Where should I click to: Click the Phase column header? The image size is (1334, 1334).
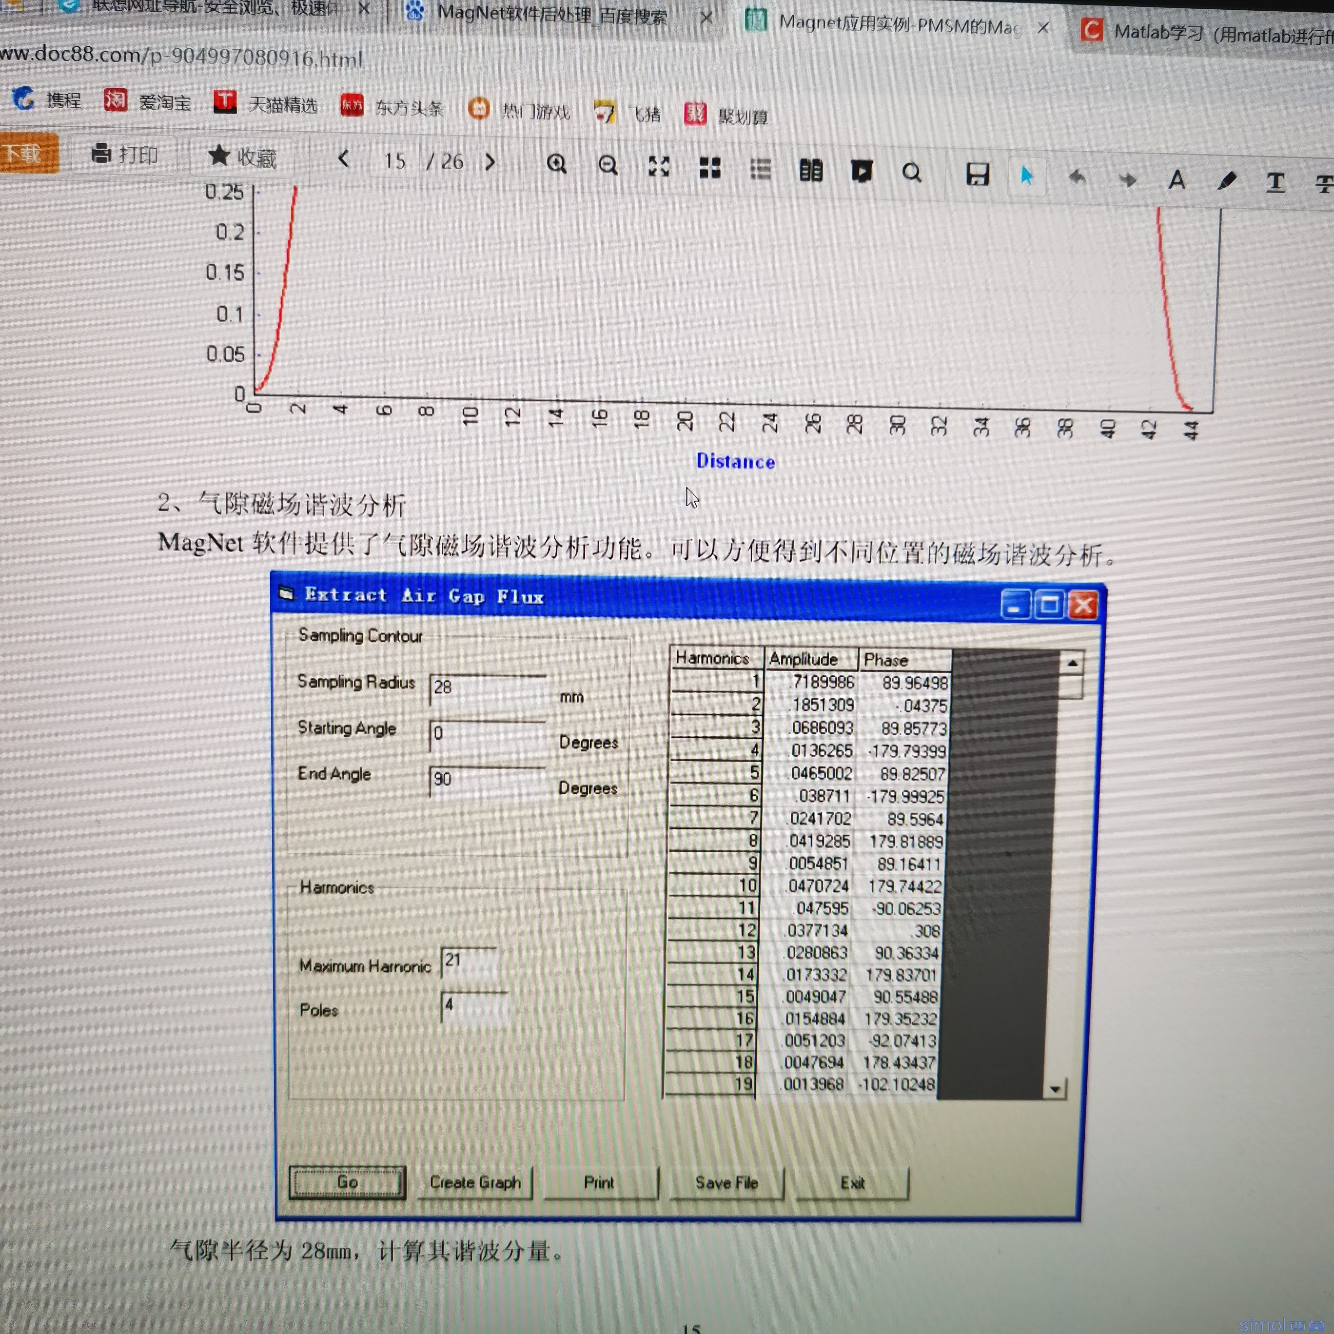(x=904, y=660)
